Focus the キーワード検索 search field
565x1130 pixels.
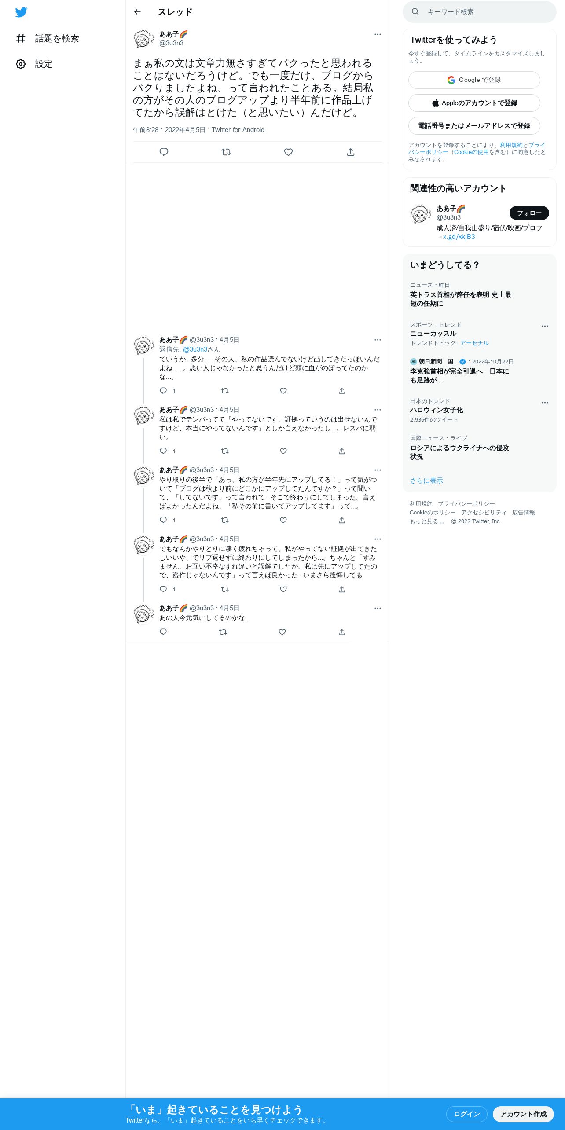click(480, 12)
